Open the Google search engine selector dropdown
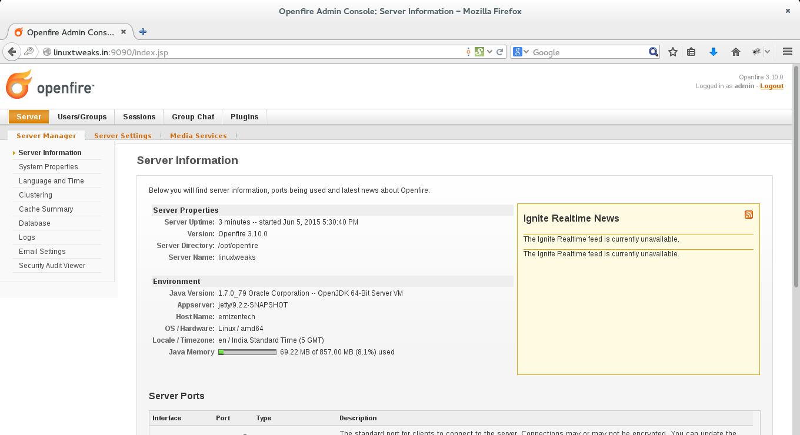 [x=521, y=52]
